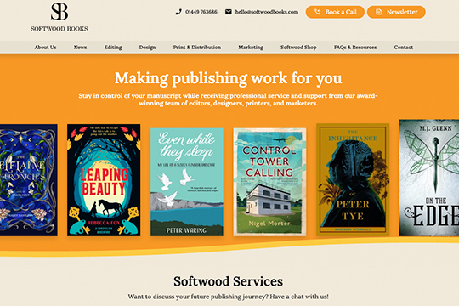Click the Making publishing work for you heading
459x306 pixels.
(229, 78)
